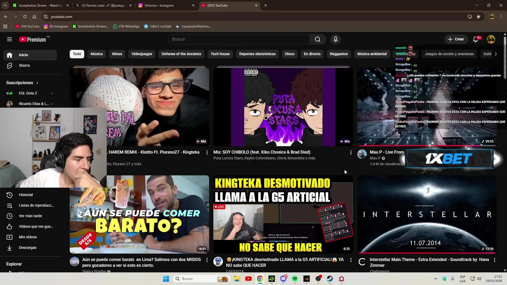This screenshot has height=285, width=507.
Task: Open the options menu for SOY CHIBOLO mix
Action: pos(351,152)
